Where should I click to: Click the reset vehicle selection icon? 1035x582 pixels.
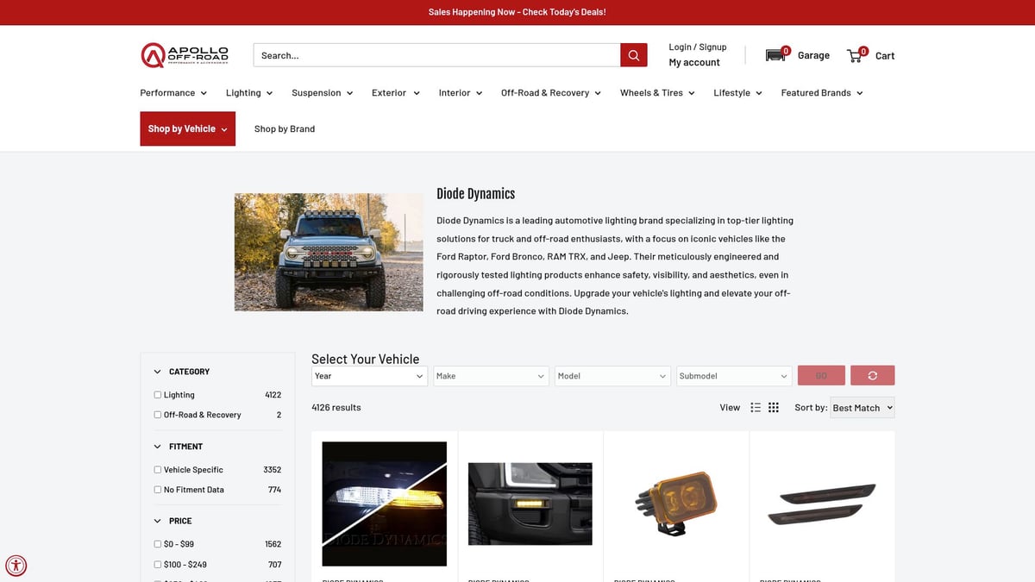pyautogui.click(x=872, y=376)
